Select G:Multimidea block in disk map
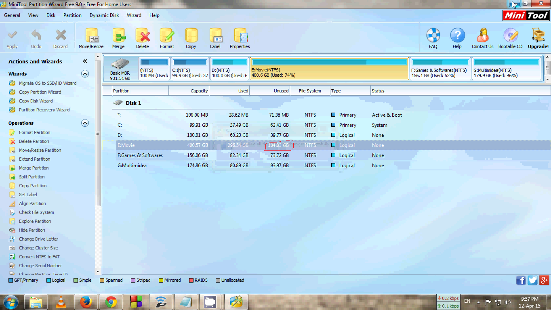This screenshot has height=310, width=551. pos(507,69)
